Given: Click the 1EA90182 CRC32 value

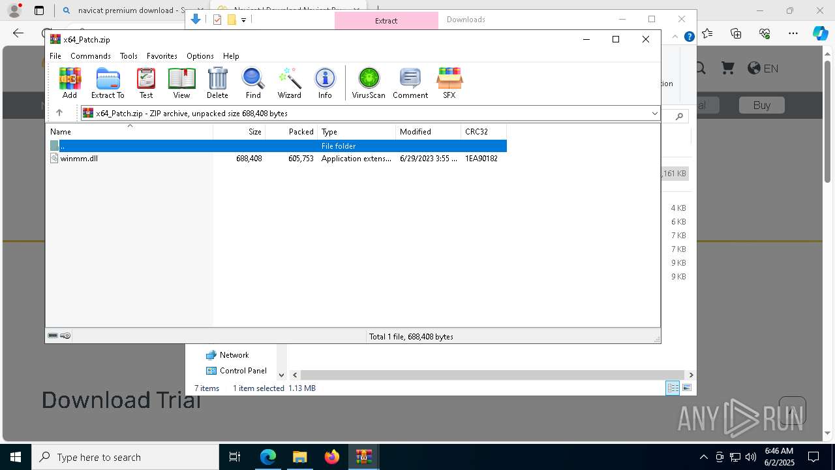Looking at the screenshot, I should point(481,159).
